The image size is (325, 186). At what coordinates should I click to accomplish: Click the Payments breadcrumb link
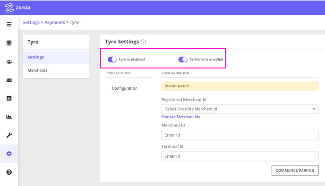pos(55,22)
